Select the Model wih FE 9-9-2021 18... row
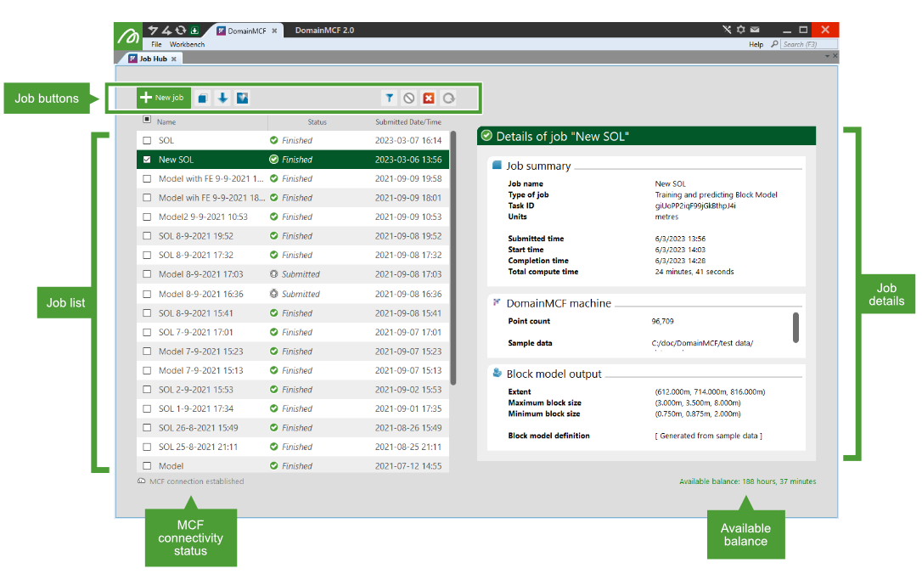This screenshot has height=574, width=922. pos(293,198)
